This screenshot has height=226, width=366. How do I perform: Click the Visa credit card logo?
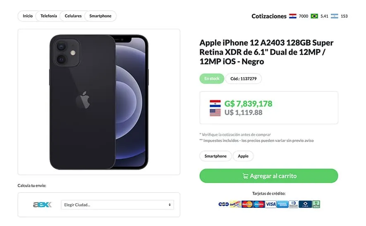(x=270, y=204)
